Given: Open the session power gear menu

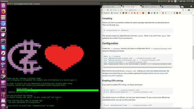Looking at the screenshot, I should click(x=192, y=1).
